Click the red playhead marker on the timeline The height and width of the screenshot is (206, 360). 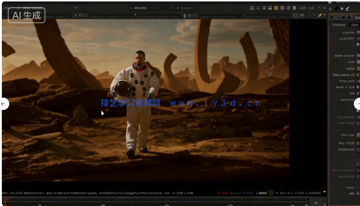(5, 201)
